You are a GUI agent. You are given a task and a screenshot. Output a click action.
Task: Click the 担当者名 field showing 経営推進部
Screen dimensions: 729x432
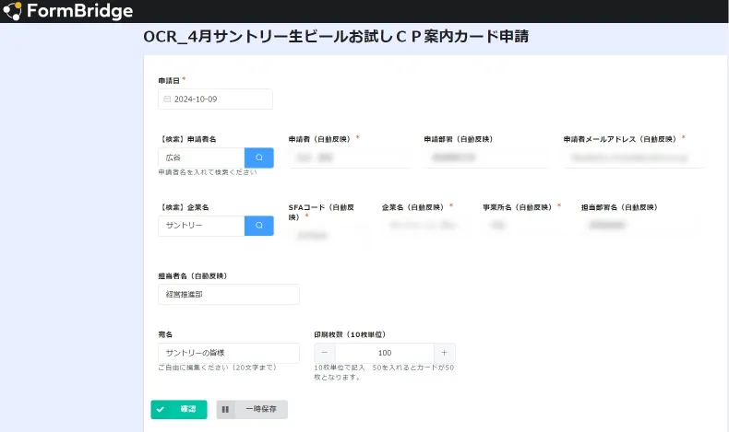tap(228, 294)
